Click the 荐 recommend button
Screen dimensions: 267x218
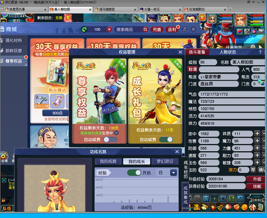(253, 170)
